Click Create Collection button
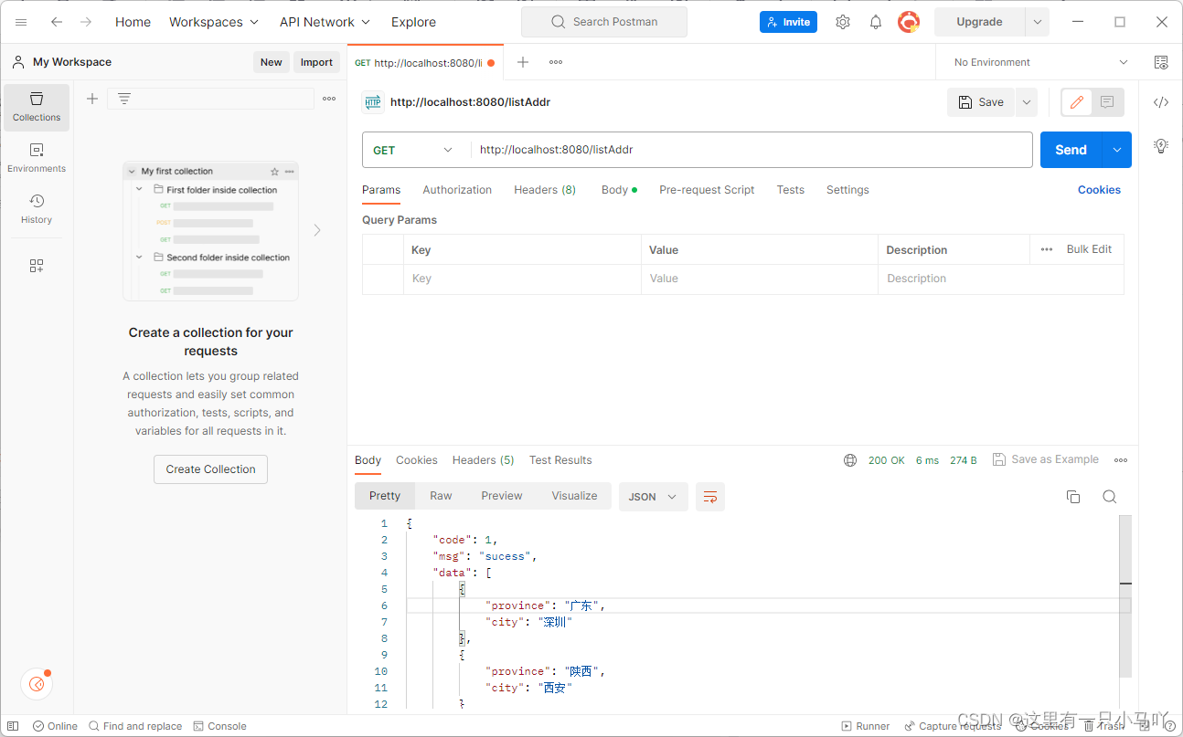Viewport: 1183px width, 737px height. tap(210, 469)
